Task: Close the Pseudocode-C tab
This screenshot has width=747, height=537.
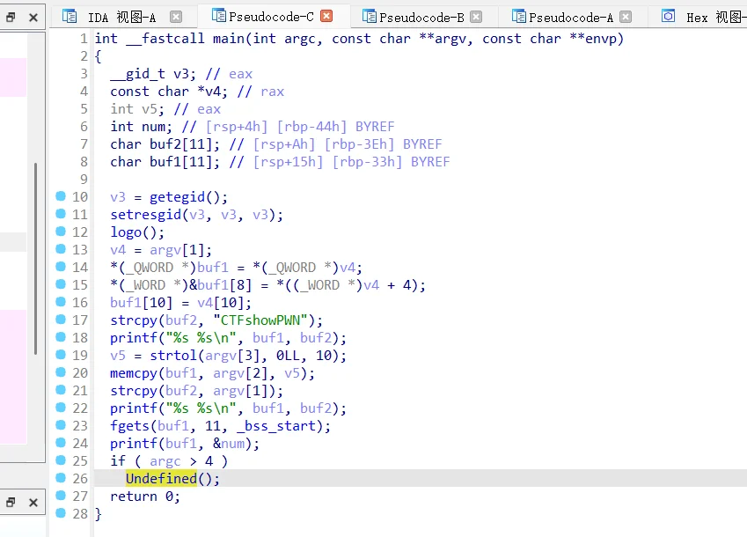Action: pyautogui.click(x=326, y=16)
